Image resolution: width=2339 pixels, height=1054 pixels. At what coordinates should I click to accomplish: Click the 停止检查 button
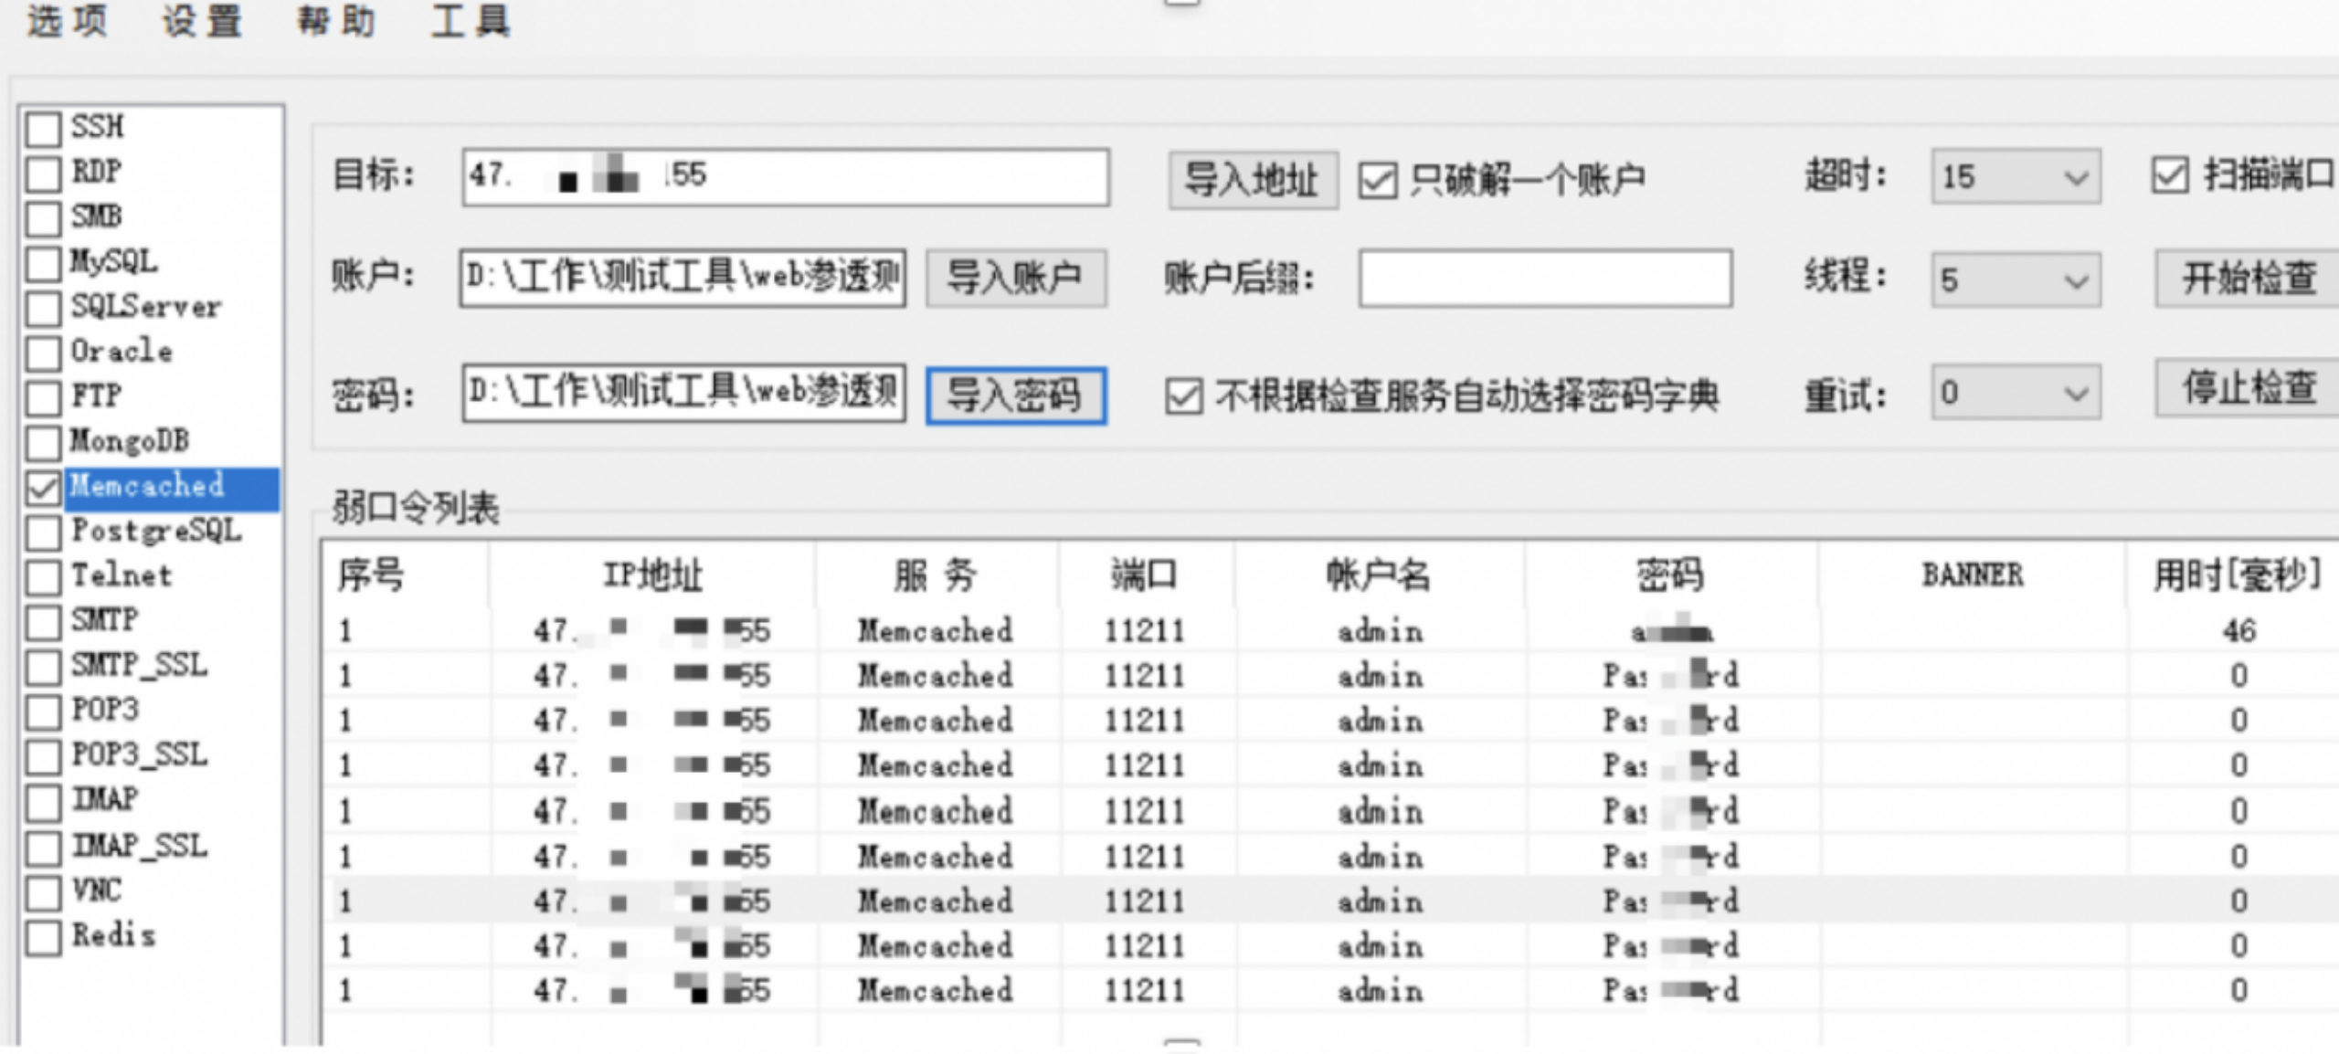pos(2249,388)
